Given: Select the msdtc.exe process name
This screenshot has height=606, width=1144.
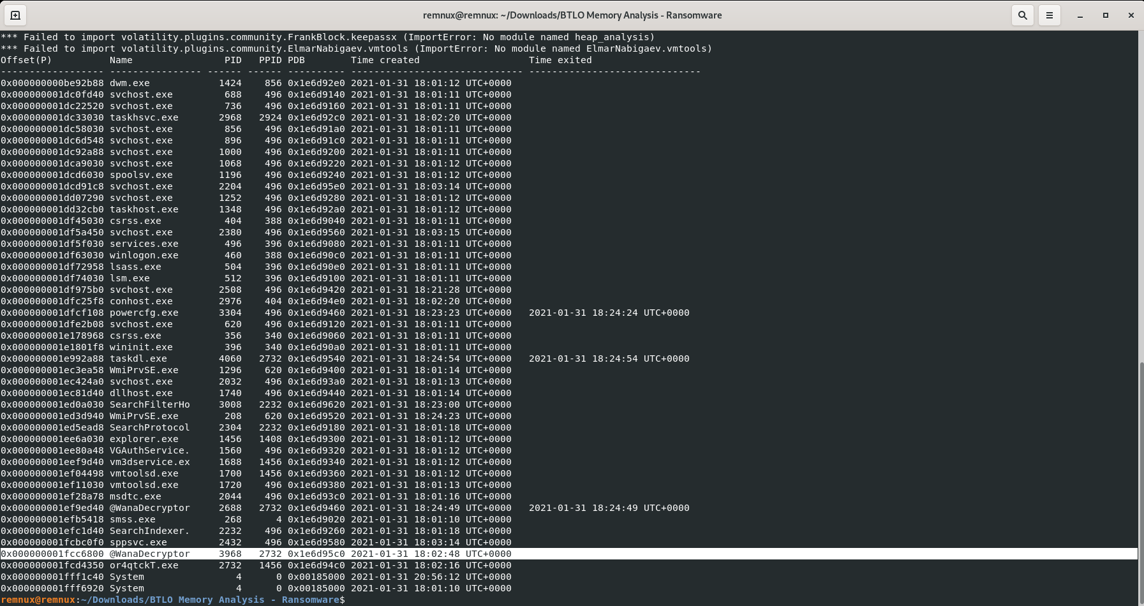Looking at the screenshot, I should click(x=136, y=496).
